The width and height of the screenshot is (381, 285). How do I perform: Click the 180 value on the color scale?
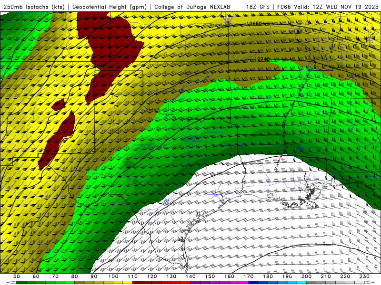(268, 276)
